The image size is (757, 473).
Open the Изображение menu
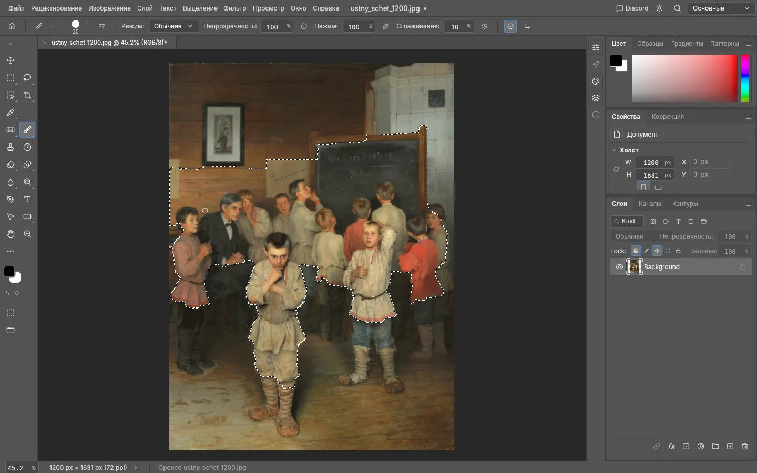coord(109,8)
